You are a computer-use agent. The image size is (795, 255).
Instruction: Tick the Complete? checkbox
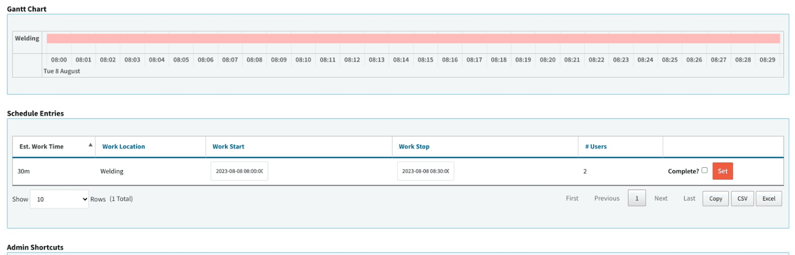click(x=704, y=170)
